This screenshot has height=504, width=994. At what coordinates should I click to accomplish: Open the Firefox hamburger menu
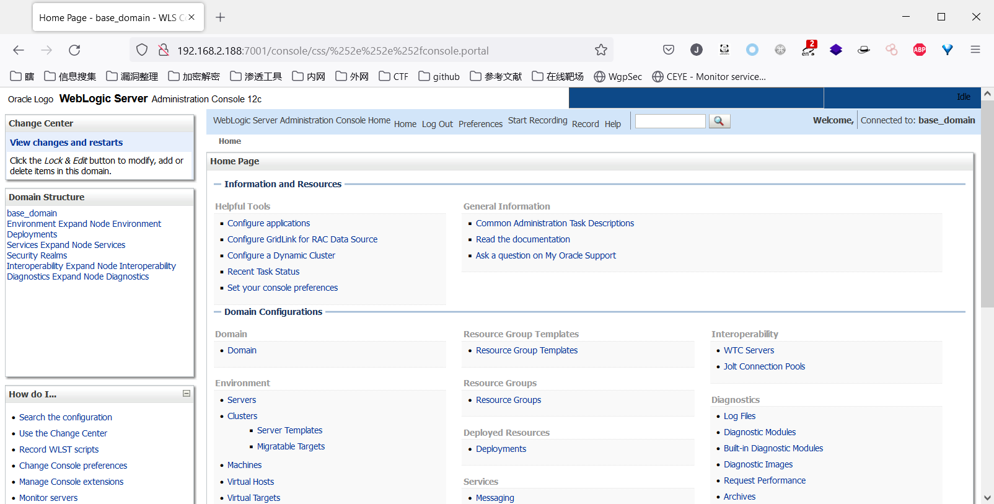975,50
